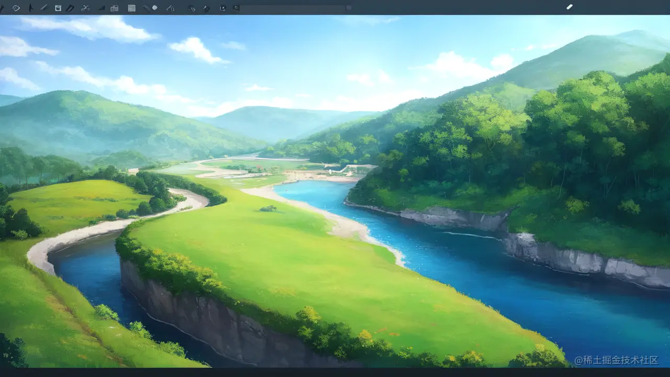Pick the eraser tool

[x=154, y=7]
